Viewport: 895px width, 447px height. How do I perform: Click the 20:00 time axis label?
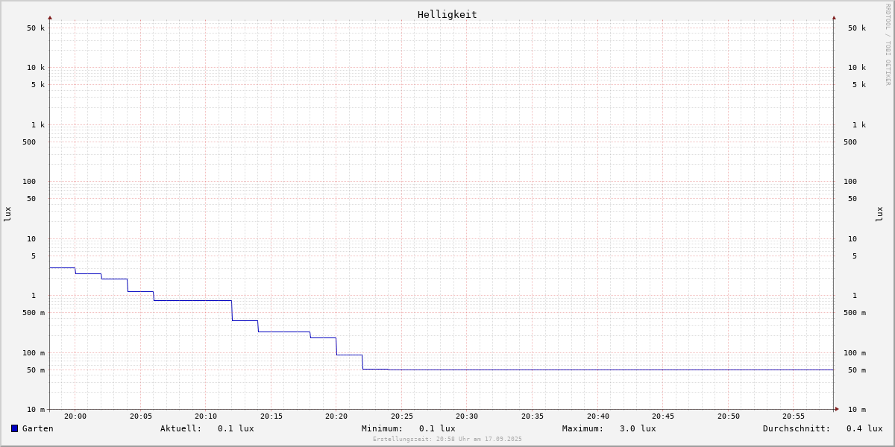tap(75, 416)
